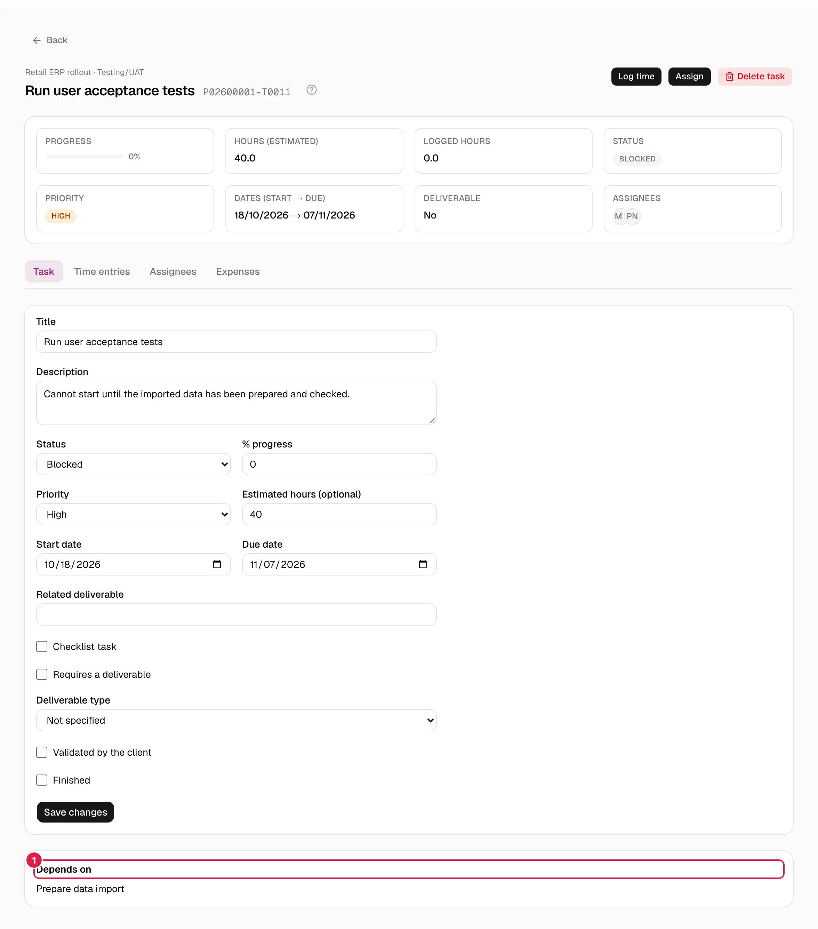Screen dimensions: 818x929
Task: Enable Requires a deliverable checkbox
Action: (x=42, y=674)
